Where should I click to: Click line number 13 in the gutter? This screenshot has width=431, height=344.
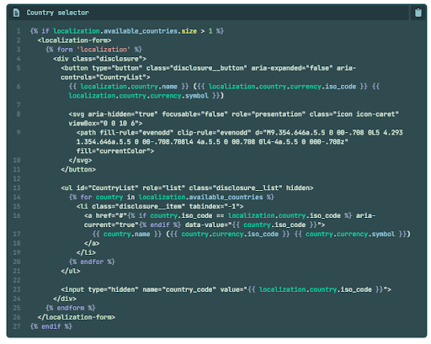17,188
